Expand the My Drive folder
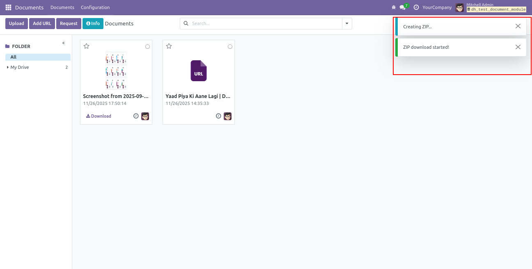This screenshot has height=269, width=532. pyautogui.click(x=8, y=67)
